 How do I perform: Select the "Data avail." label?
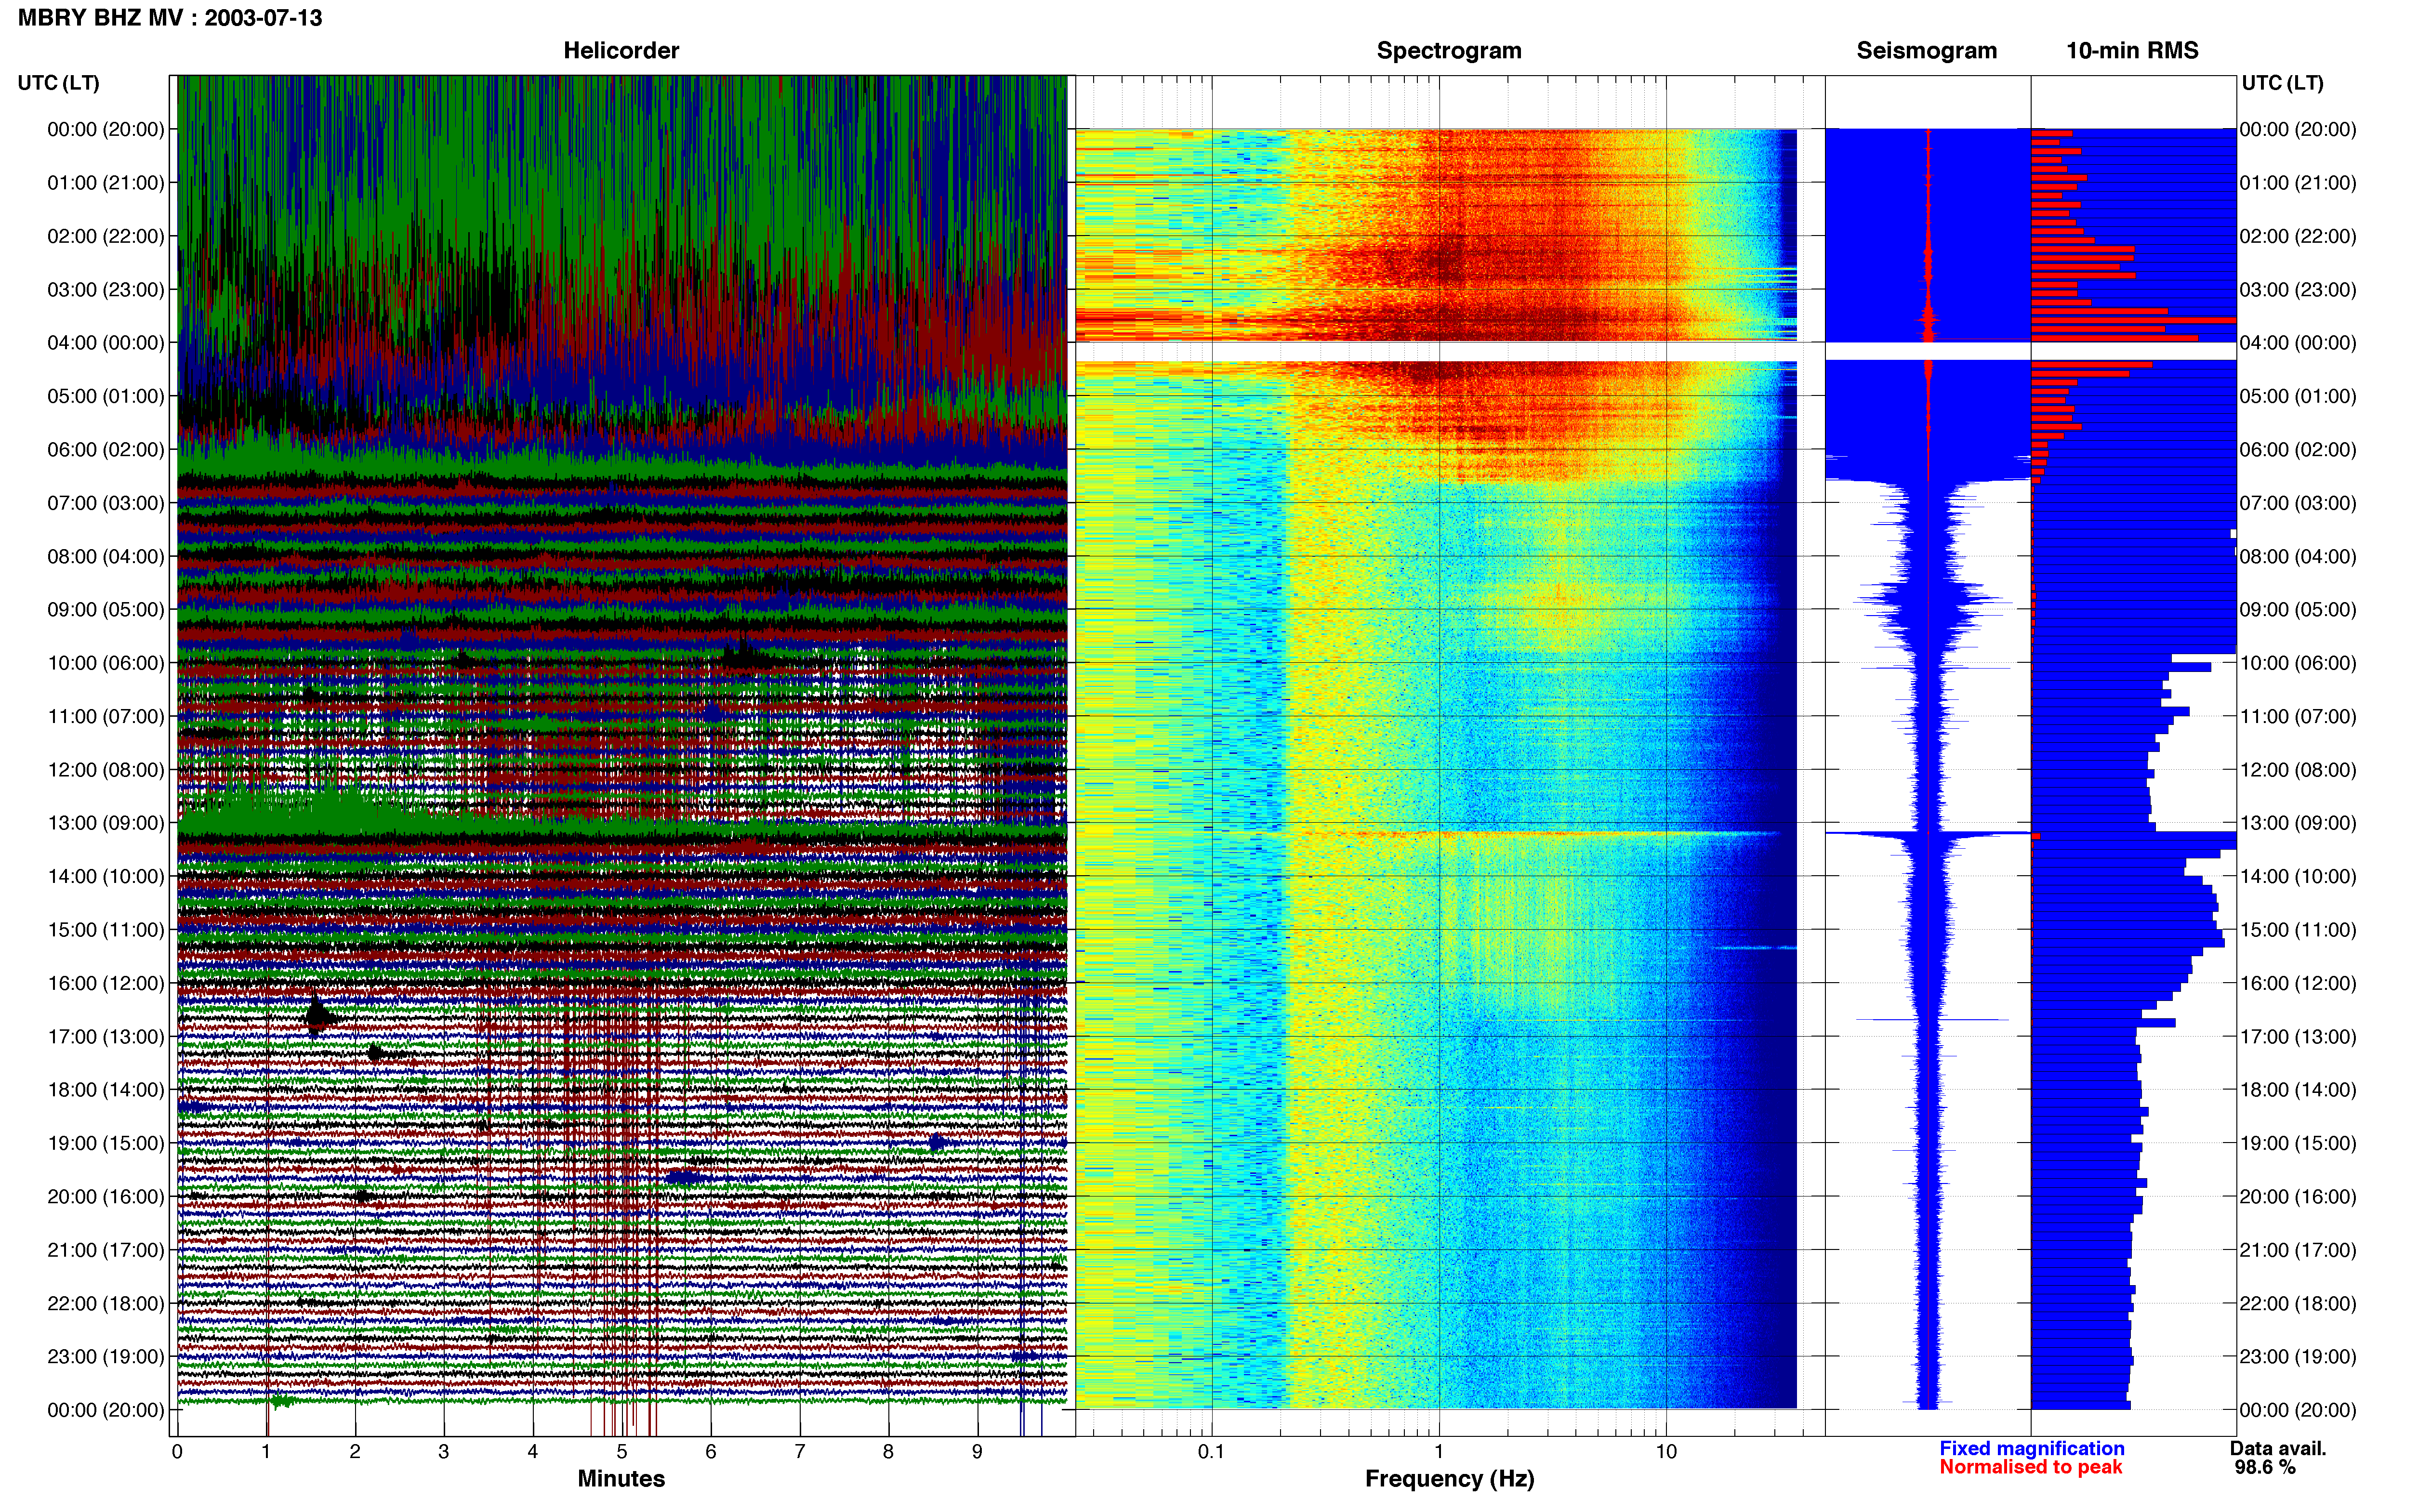(x=2278, y=1449)
